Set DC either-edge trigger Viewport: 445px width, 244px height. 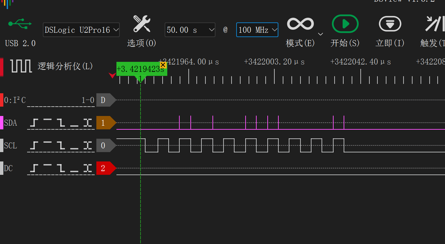click(x=88, y=168)
